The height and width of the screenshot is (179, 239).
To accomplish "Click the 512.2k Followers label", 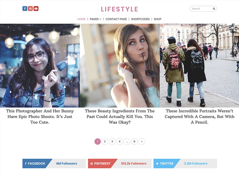I will click(134, 164).
